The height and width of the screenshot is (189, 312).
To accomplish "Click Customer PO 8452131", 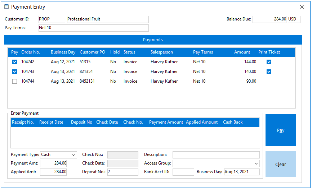I will point(87,81).
